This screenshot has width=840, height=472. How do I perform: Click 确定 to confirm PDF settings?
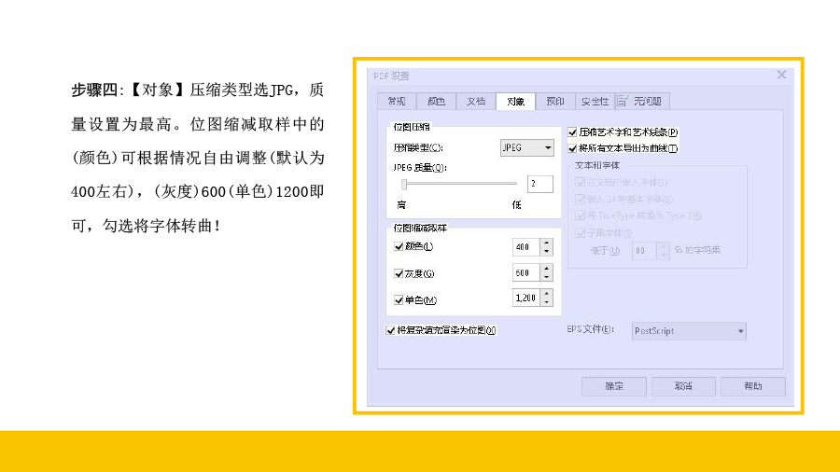(614, 385)
